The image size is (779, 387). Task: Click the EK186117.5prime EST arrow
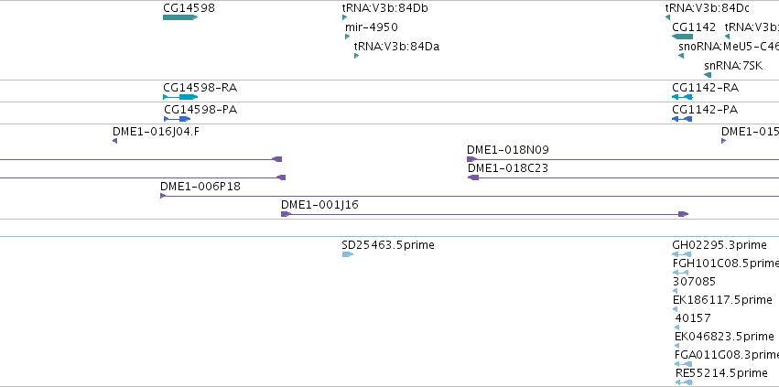point(675,309)
